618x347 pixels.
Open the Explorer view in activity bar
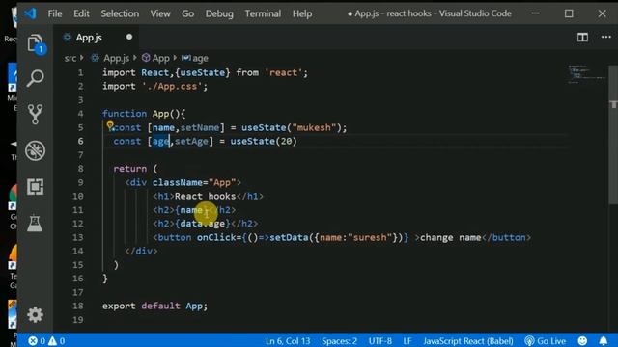(35, 43)
